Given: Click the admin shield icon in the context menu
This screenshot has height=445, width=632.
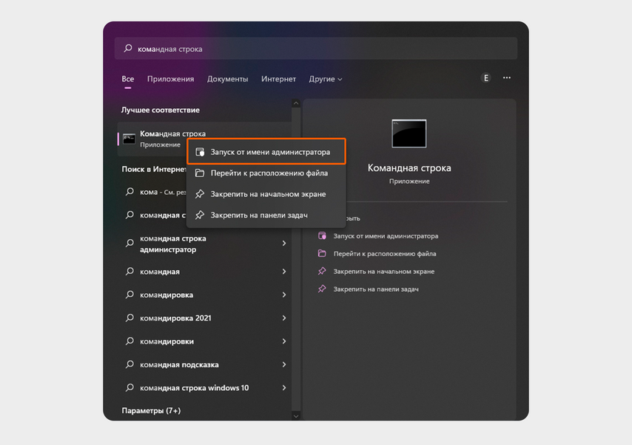Looking at the screenshot, I should 200,152.
